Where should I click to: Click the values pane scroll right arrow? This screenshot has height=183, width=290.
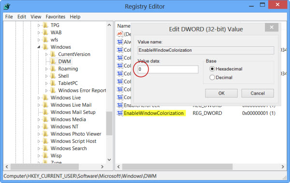click(283, 167)
